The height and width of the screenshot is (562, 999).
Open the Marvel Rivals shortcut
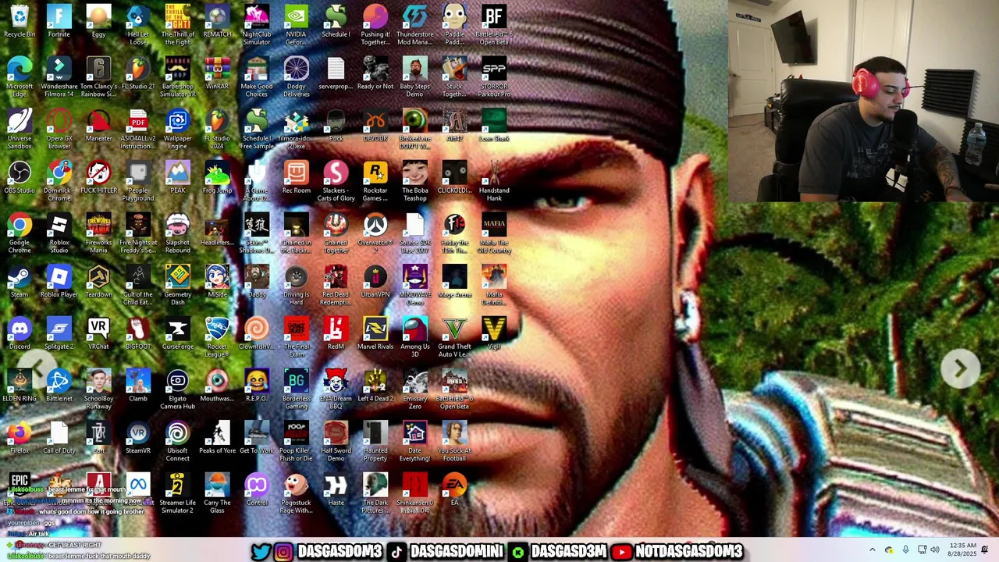[x=375, y=333]
